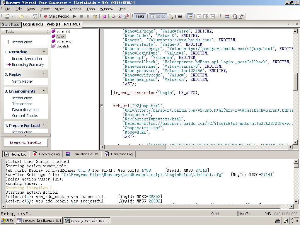Click the Stop replay square icon

pyautogui.click(x=81, y=16)
